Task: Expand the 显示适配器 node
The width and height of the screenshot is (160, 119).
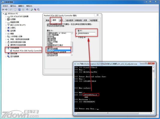Action: coord(6,56)
